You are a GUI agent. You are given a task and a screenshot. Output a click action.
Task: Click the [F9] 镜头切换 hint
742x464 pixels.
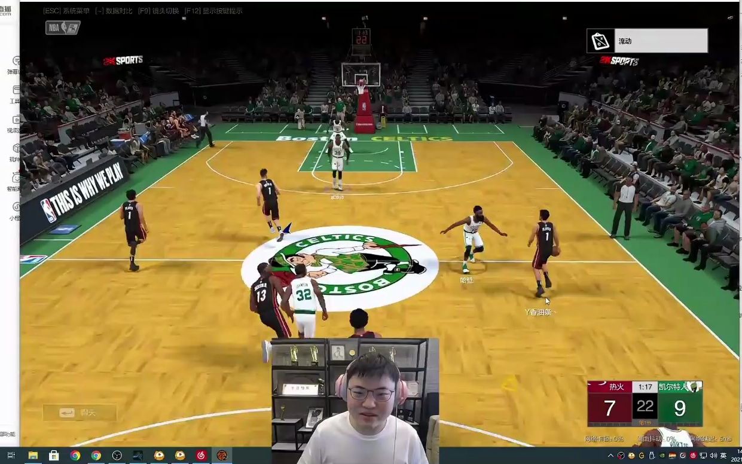coord(158,11)
